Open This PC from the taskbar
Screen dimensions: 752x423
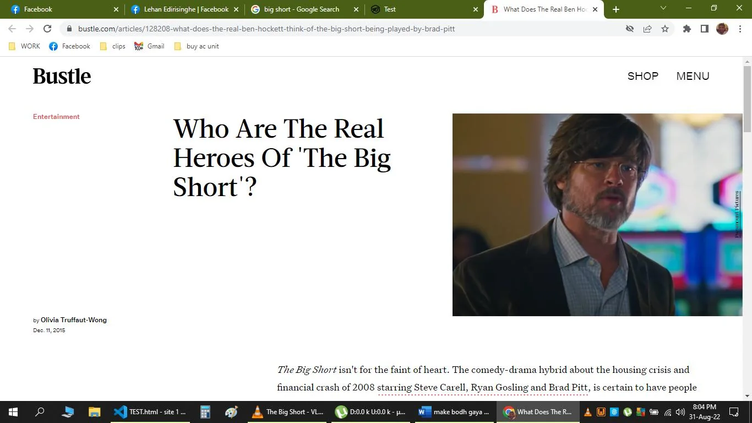[68, 412]
